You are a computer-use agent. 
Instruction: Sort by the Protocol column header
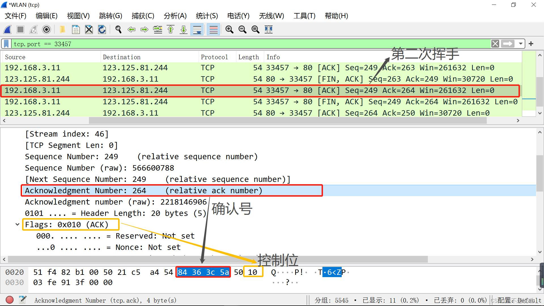coord(217,57)
